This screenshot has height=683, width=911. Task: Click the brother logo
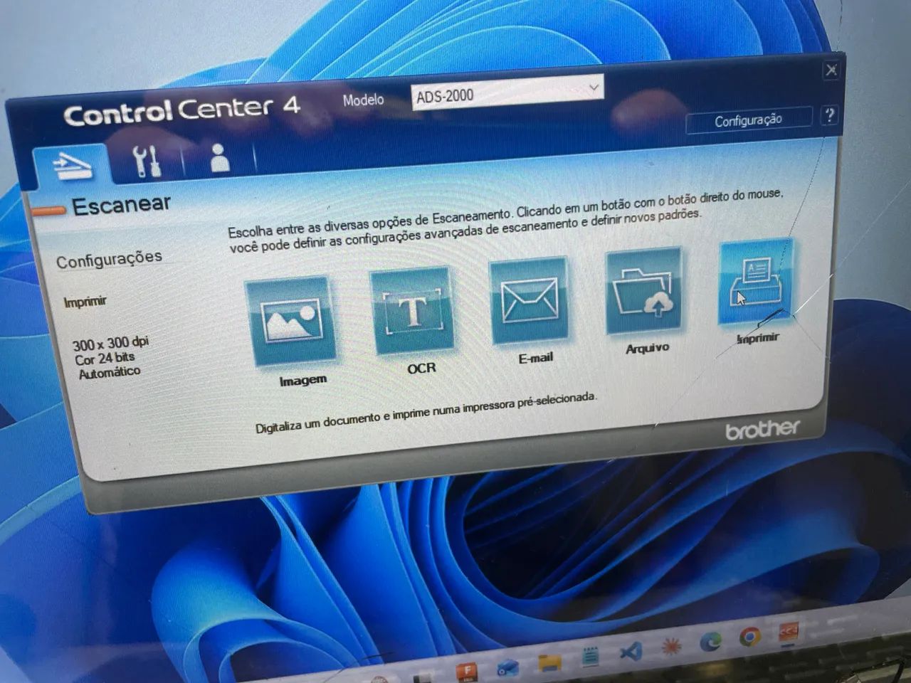762,429
